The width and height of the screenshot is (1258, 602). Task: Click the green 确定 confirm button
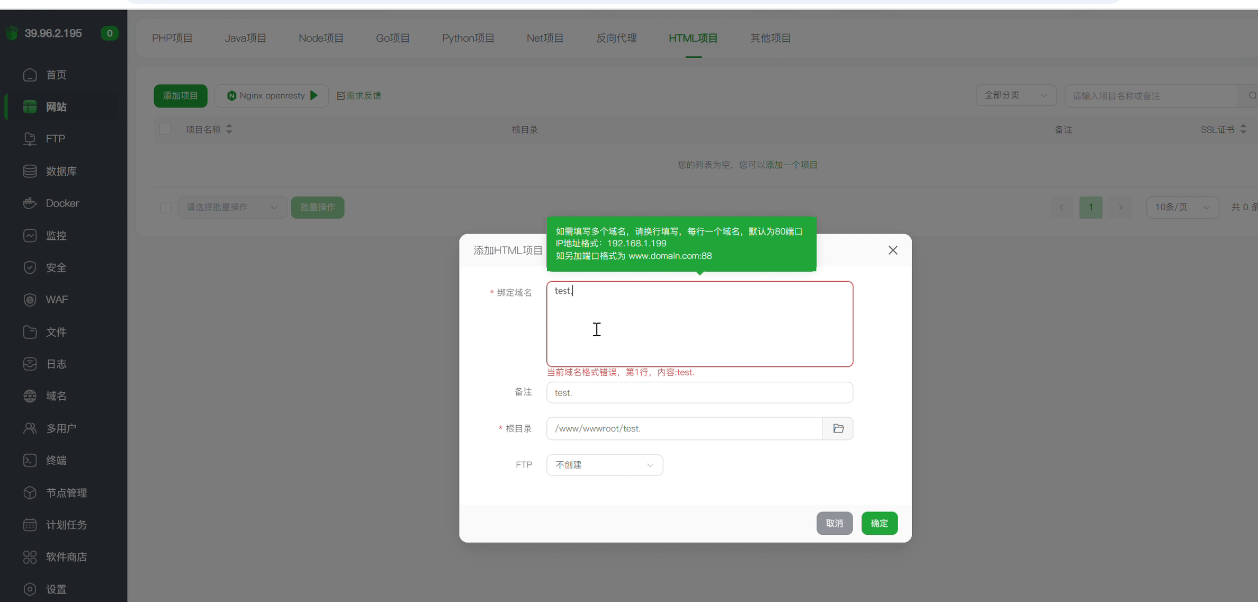(x=879, y=523)
